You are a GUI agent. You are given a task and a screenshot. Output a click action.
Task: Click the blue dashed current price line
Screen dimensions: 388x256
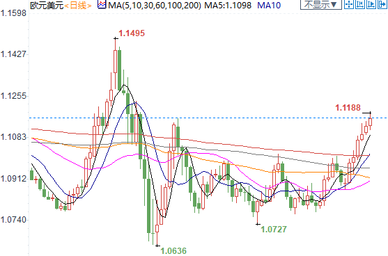coord(208,118)
